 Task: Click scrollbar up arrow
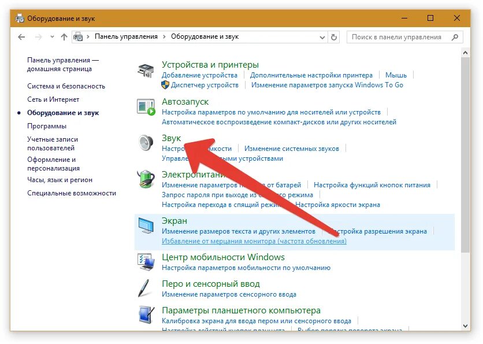[x=465, y=53]
